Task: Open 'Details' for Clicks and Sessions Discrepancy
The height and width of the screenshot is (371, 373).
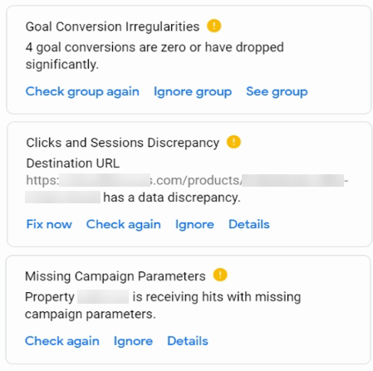Action: coord(249,224)
